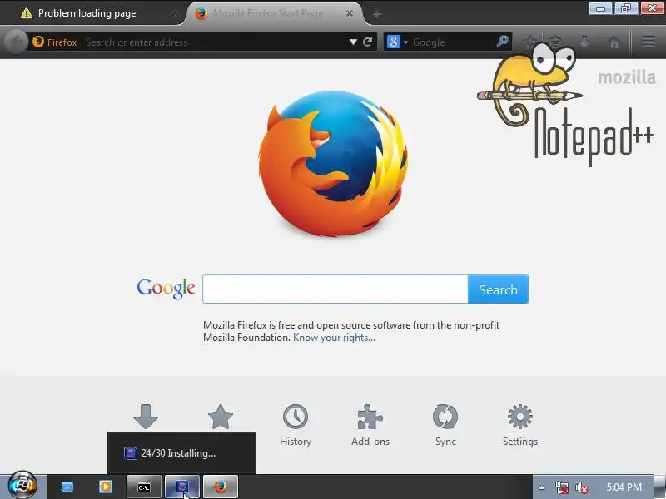Open the Downloads arrow in the toolbar

[585, 42]
